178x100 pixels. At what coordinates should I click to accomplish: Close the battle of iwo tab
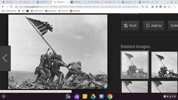tap(67, 2)
